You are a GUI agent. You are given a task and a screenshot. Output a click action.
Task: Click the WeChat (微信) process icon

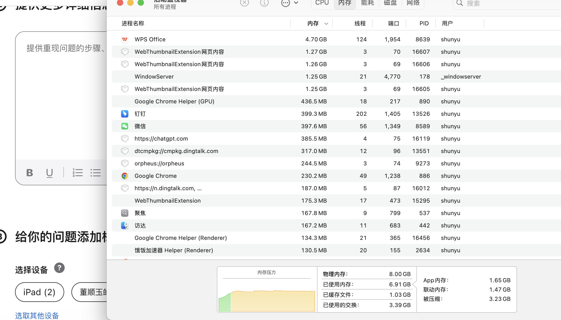tap(125, 126)
